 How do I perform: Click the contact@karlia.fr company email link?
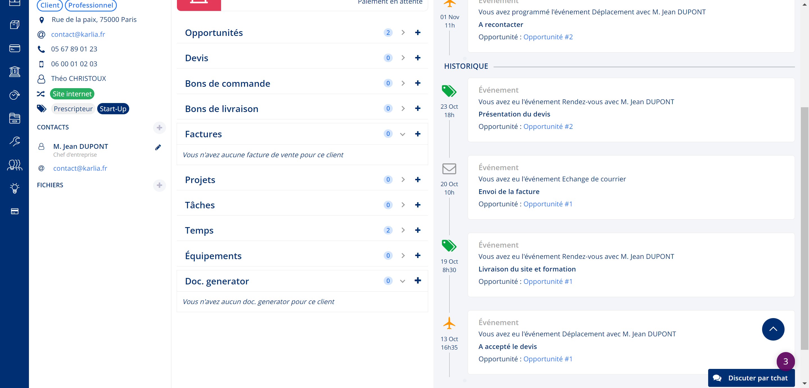click(78, 34)
